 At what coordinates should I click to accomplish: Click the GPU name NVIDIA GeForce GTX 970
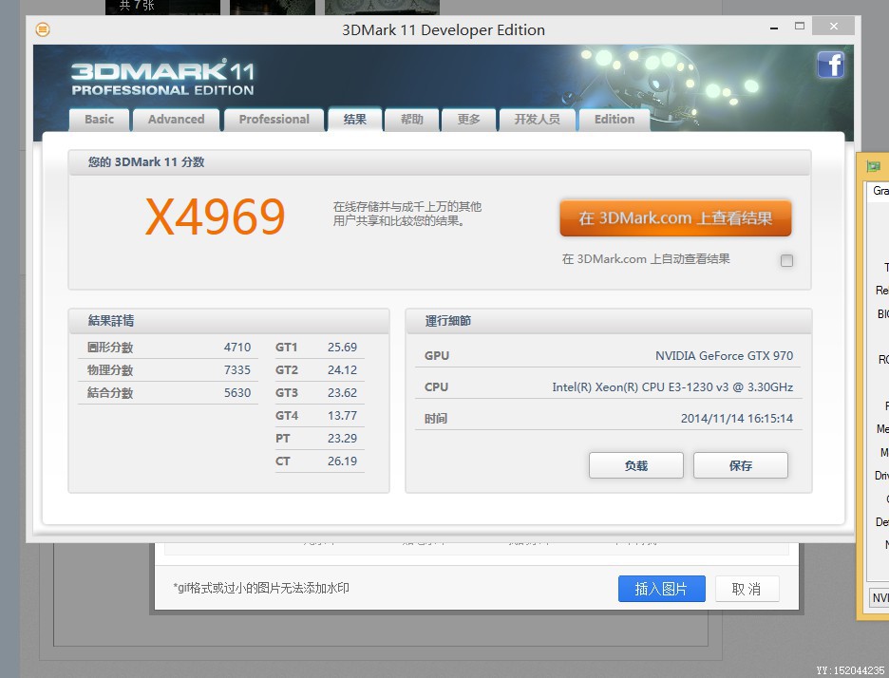(724, 355)
